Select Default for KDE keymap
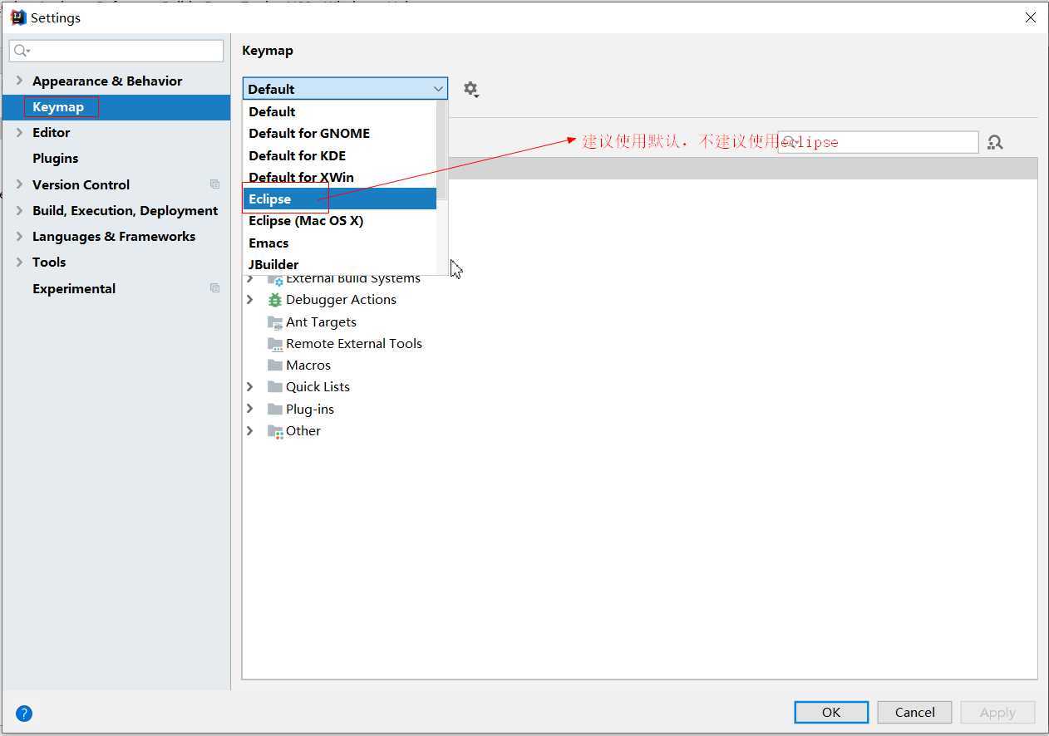This screenshot has height=736, width=1049. tap(339, 155)
